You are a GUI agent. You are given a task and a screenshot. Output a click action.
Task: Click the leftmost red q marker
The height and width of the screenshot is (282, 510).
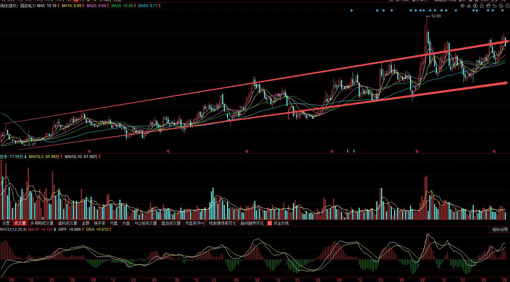click(x=90, y=151)
